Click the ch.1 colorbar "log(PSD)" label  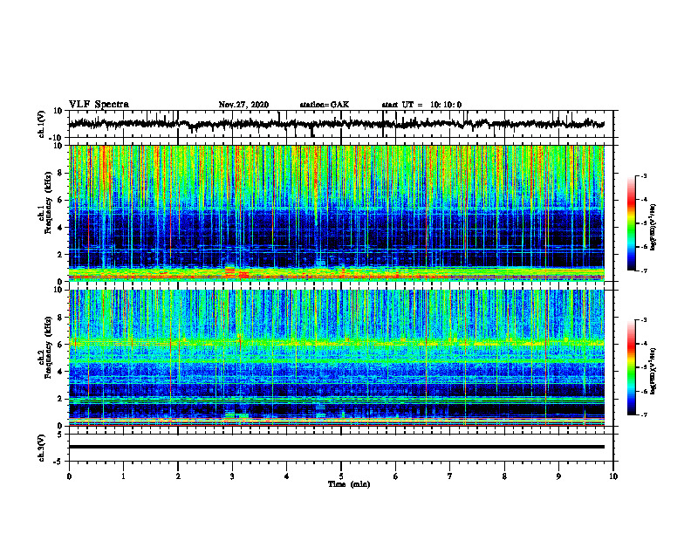pos(653,227)
